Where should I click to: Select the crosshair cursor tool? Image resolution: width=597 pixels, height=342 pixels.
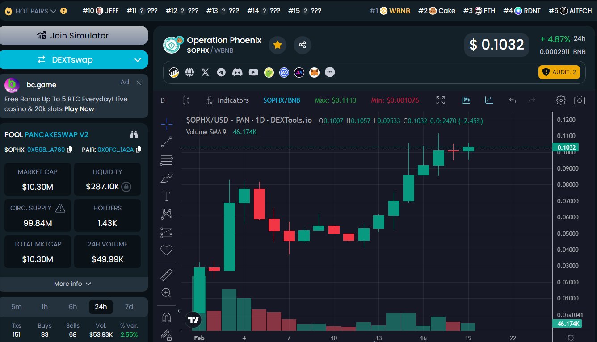[x=167, y=124]
